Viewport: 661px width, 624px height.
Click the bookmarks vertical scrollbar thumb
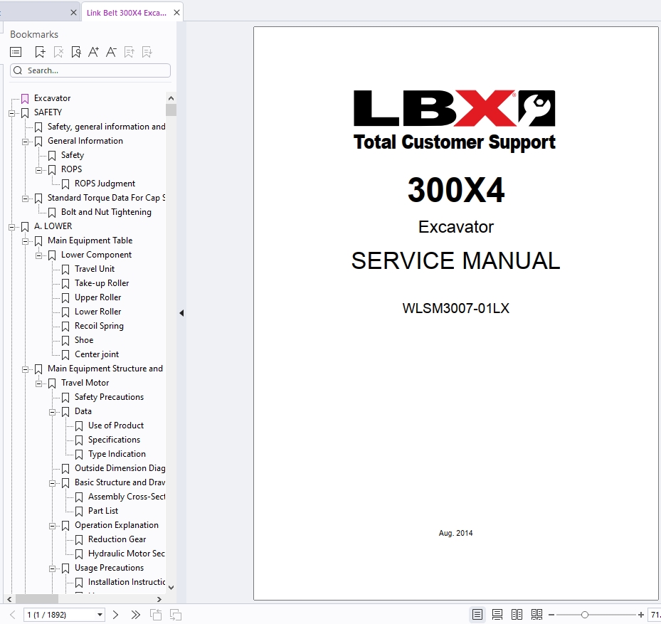coord(171,110)
